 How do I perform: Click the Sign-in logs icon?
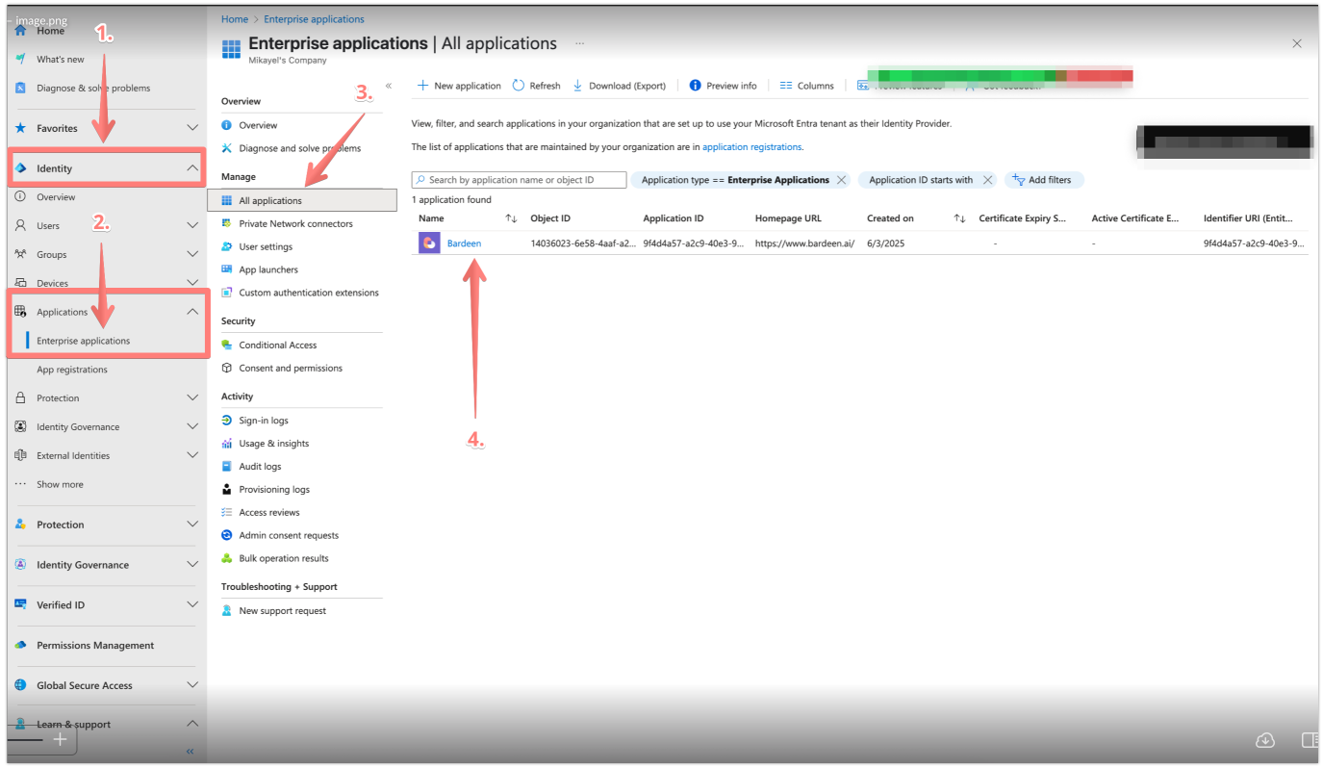click(227, 421)
